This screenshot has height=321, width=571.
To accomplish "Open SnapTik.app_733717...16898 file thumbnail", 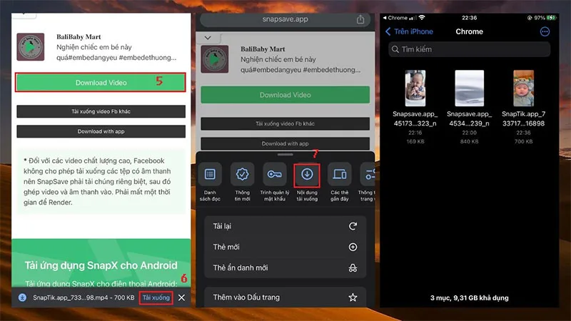I will [x=523, y=88].
